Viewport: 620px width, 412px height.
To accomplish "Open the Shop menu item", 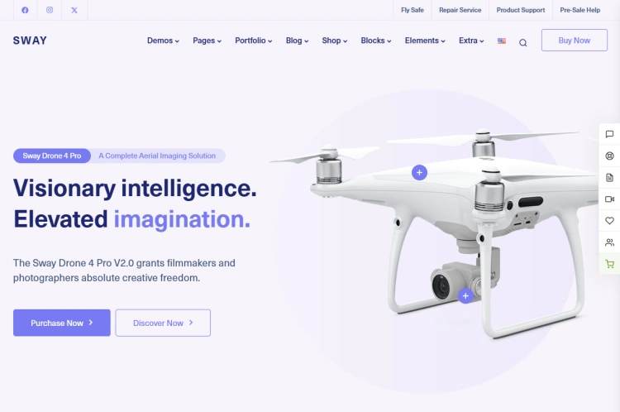I will pyautogui.click(x=335, y=41).
